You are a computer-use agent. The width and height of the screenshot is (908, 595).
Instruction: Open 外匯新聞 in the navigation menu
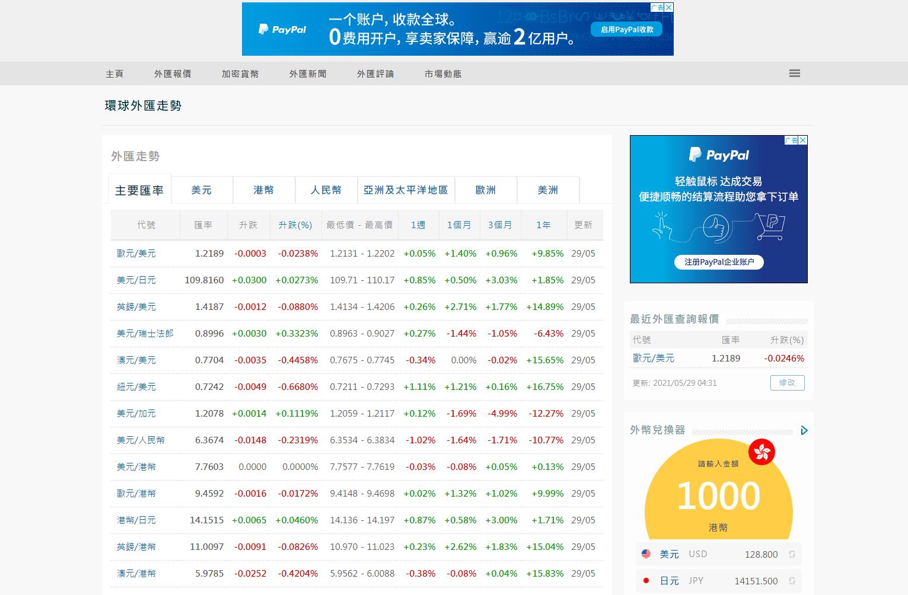pos(308,74)
